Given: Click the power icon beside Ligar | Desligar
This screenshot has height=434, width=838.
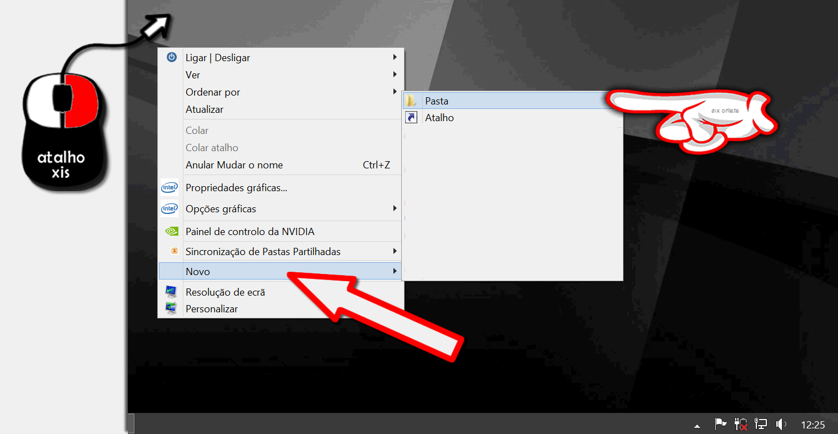Looking at the screenshot, I should tap(172, 57).
